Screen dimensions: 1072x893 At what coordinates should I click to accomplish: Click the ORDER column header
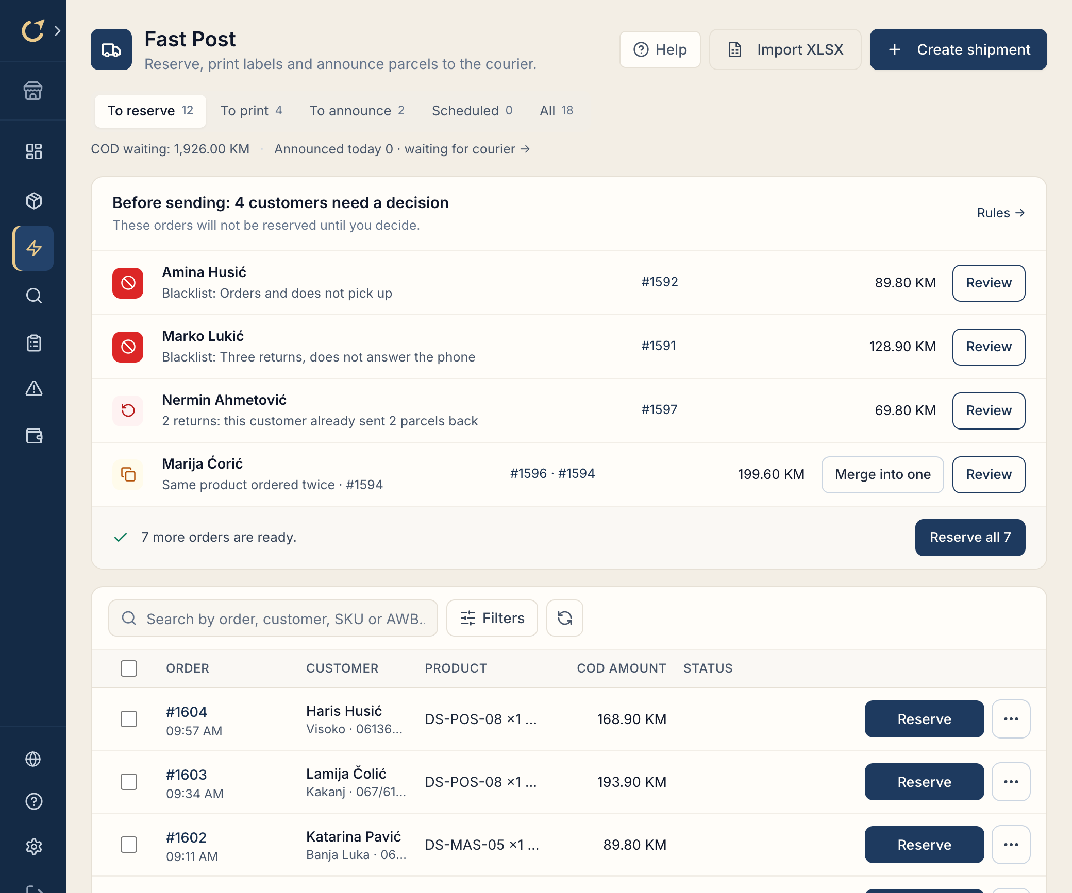(x=188, y=668)
